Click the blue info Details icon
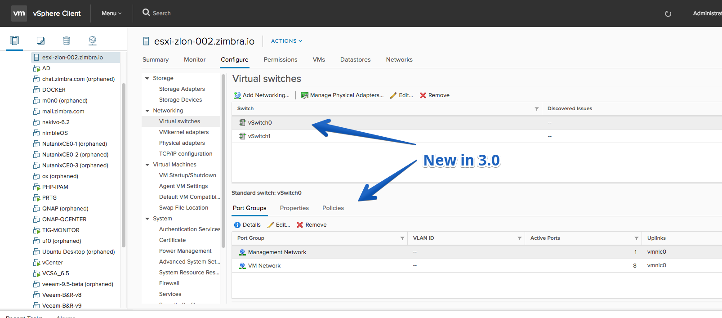722x318 pixels. [x=237, y=225]
